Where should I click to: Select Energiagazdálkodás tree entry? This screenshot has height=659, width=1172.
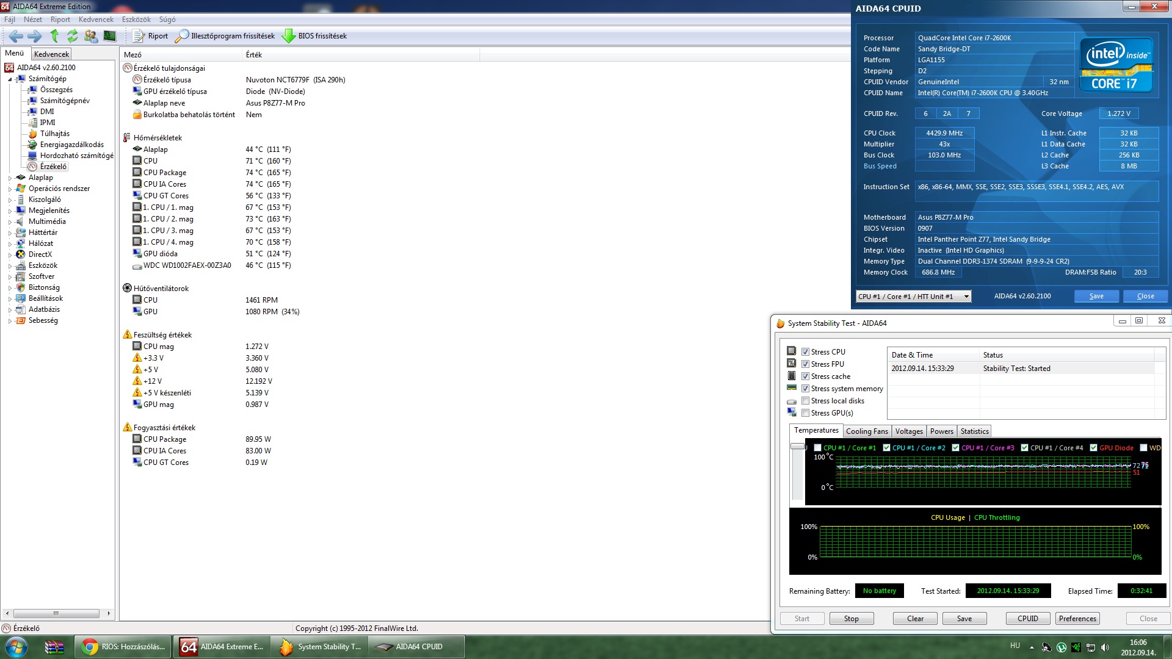[72, 145]
